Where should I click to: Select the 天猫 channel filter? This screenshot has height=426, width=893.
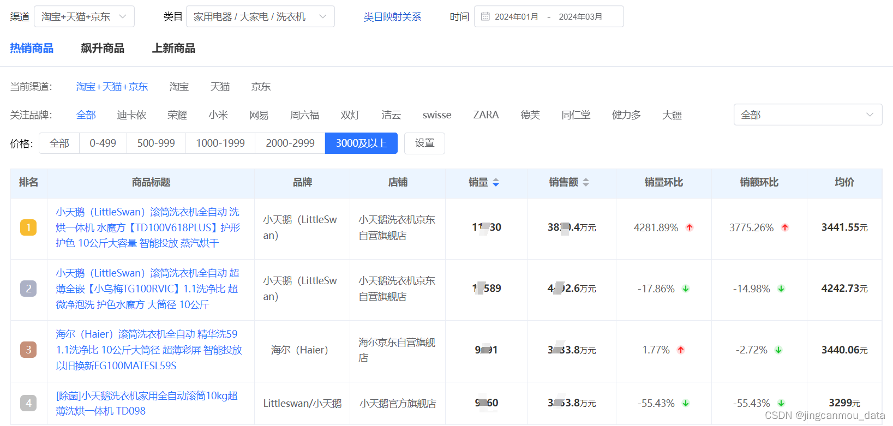tap(220, 87)
